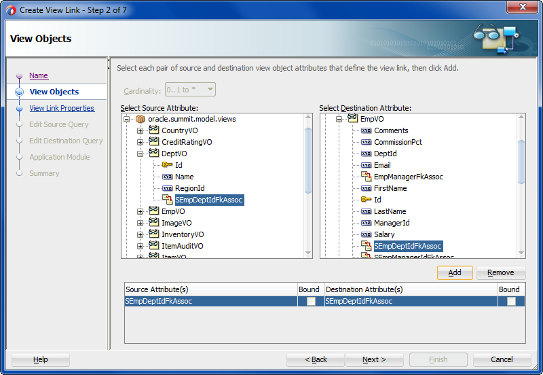The width and height of the screenshot is (543, 375).
Task: Click the ImageVO view object icon
Action: pyautogui.click(x=154, y=222)
